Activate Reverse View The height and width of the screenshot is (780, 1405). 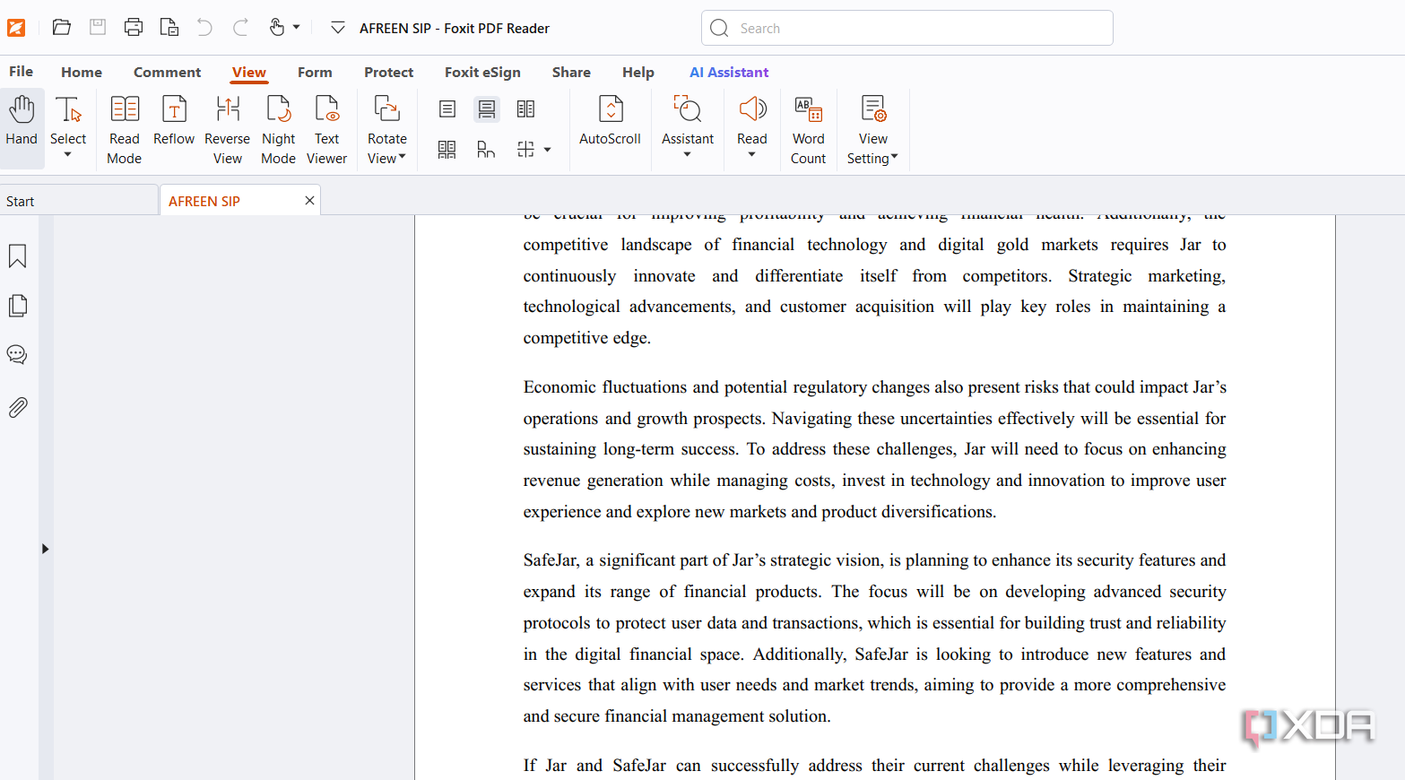coord(227,130)
